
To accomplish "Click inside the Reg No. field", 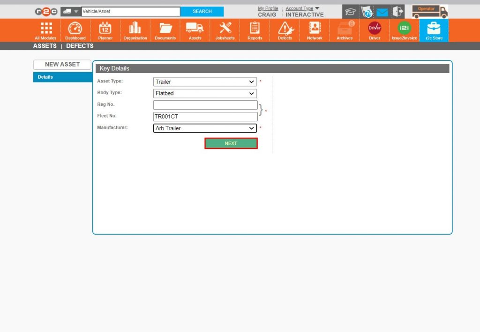I will pos(205,104).
